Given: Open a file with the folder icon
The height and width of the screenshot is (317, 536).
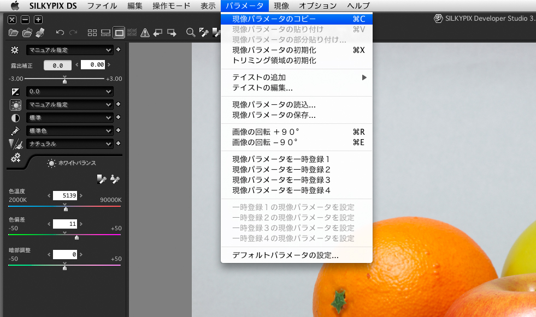Looking at the screenshot, I should [x=13, y=32].
